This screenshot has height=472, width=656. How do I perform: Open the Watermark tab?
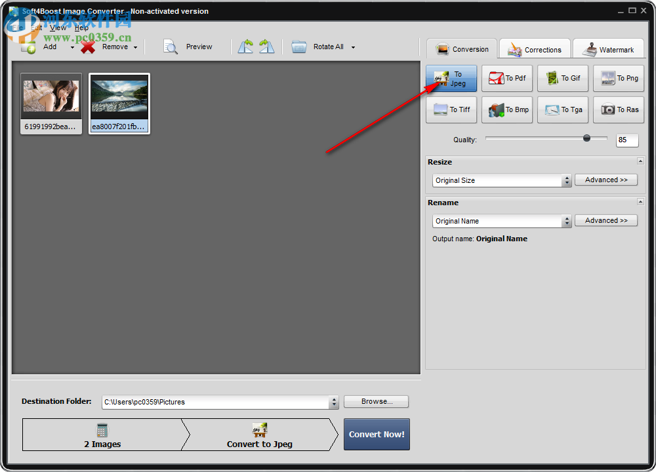(609, 49)
